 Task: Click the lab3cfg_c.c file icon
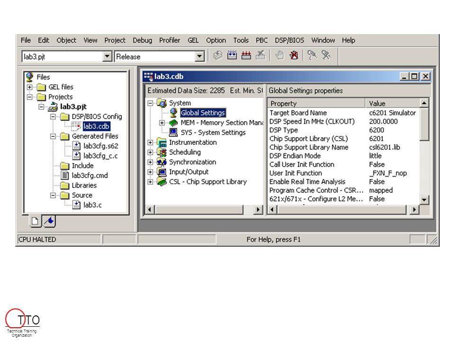coord(76,156)
